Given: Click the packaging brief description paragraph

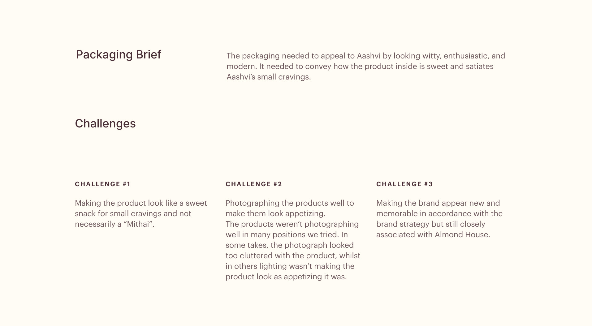Looking at the screenshot, I should tap(366, 66).
